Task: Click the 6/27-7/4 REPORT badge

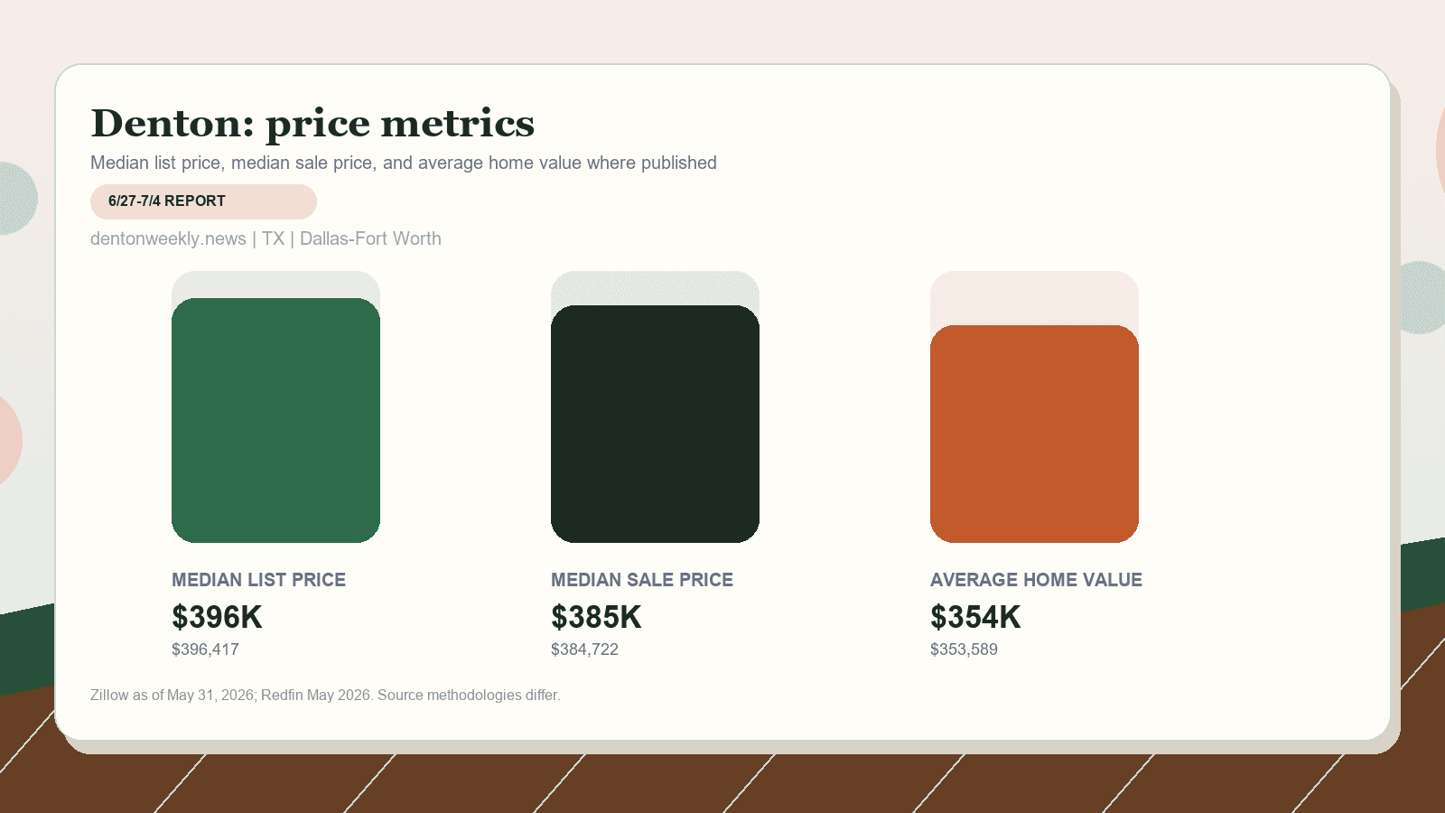Action: point(203,201)
